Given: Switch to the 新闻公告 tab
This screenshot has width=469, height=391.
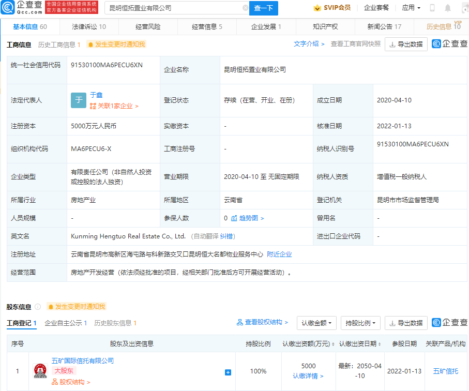Looking at the screenshot, I should [x=384, y=27].
